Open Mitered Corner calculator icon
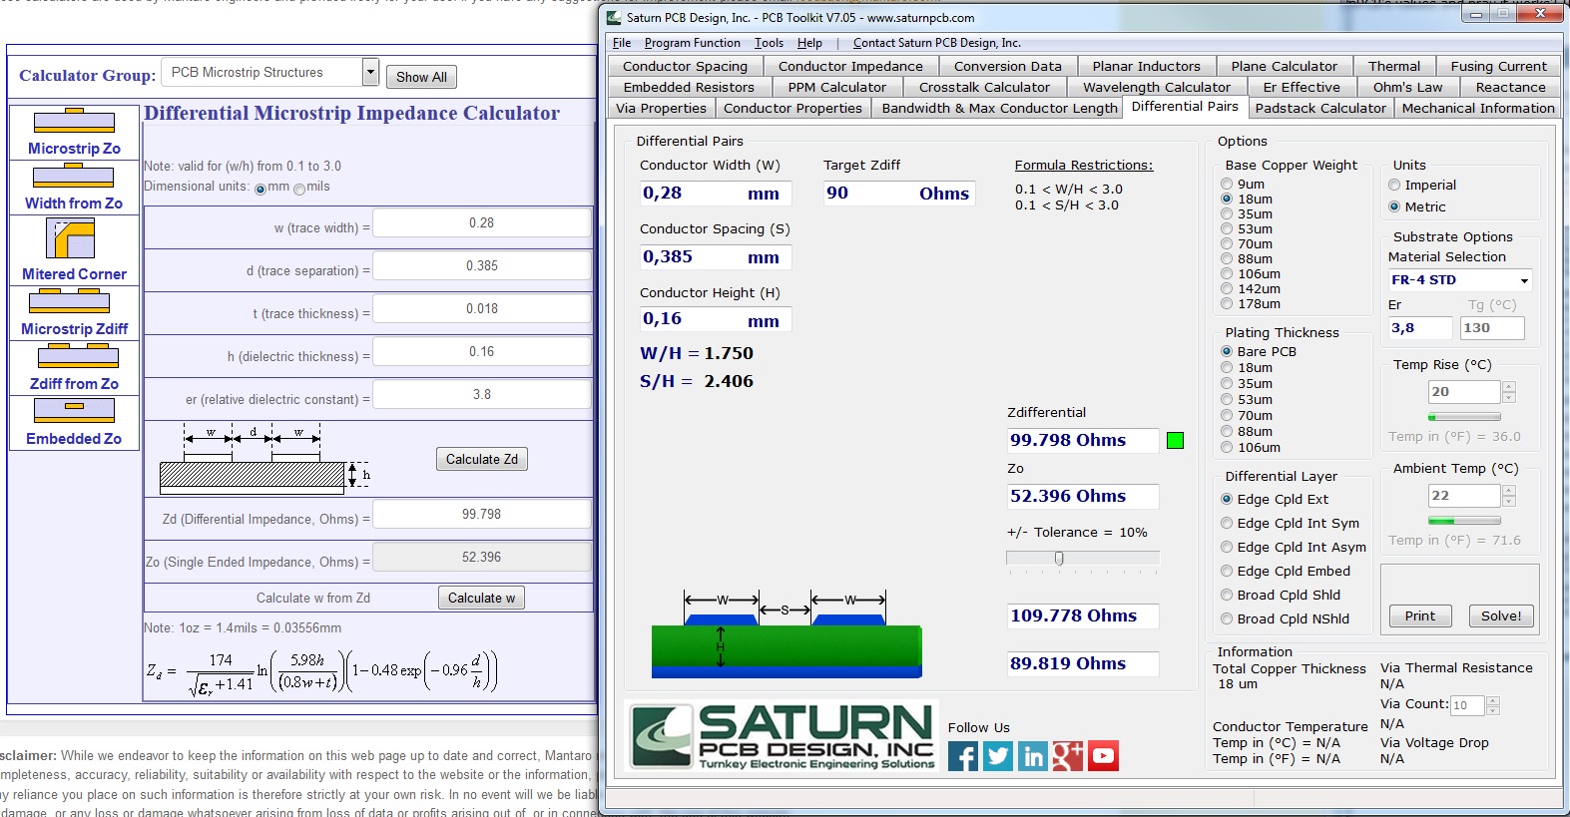 point(71,239)
